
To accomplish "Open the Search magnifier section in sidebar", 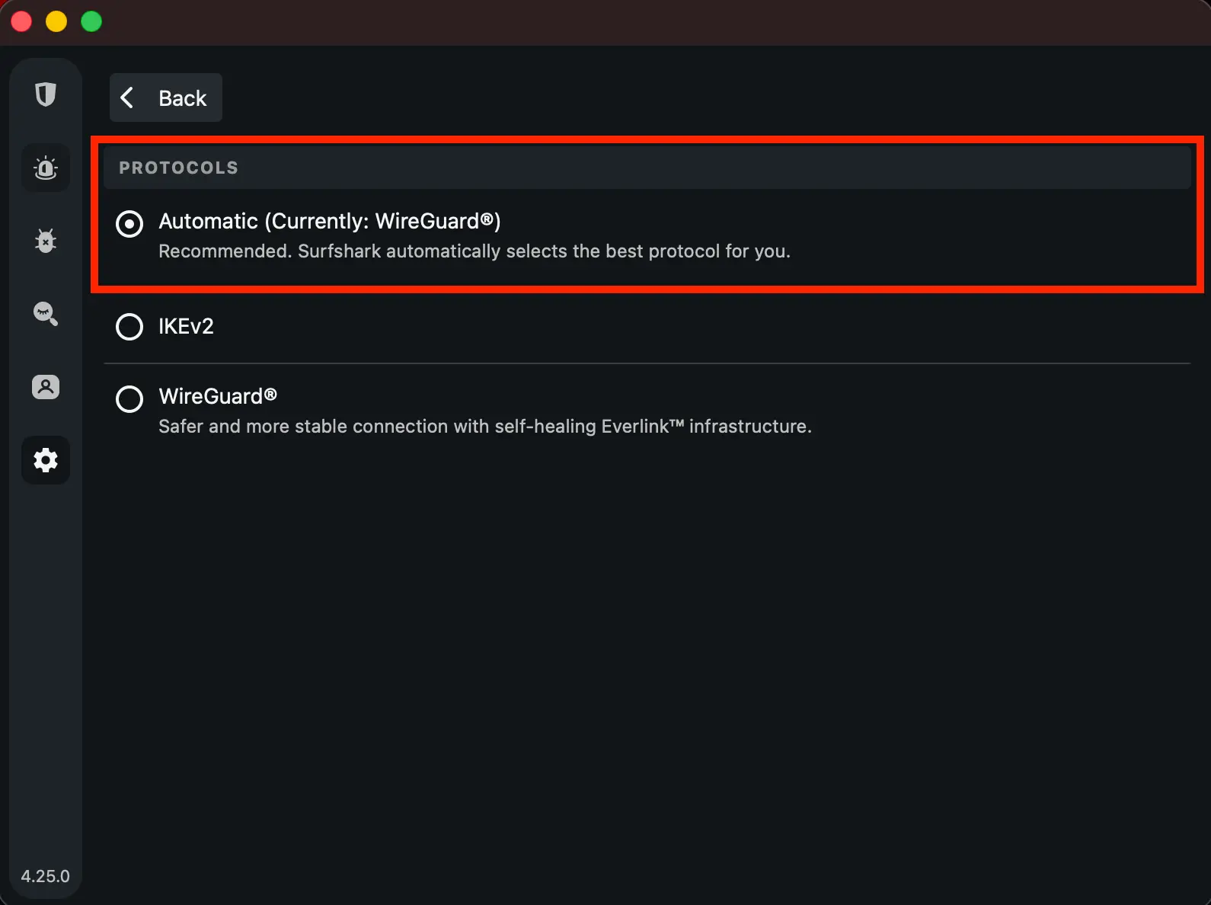I will (x=46, y=314).
